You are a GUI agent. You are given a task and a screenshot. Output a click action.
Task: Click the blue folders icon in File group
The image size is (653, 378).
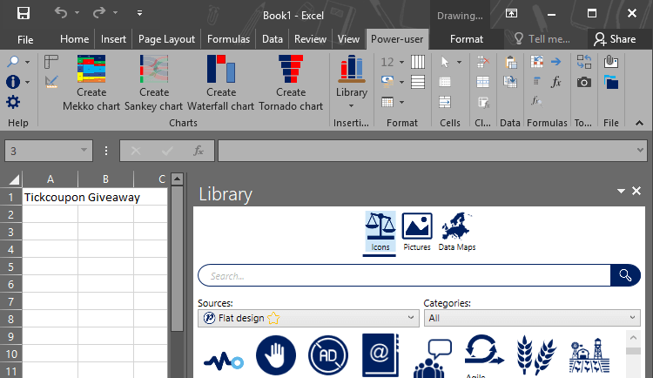tap(611, 82)
